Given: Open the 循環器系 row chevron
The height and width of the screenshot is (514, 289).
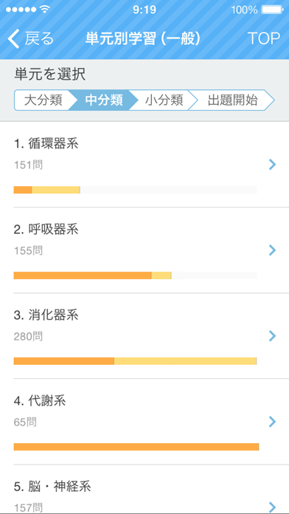Looking at the screenshot, I should click(x=272, y=165).
